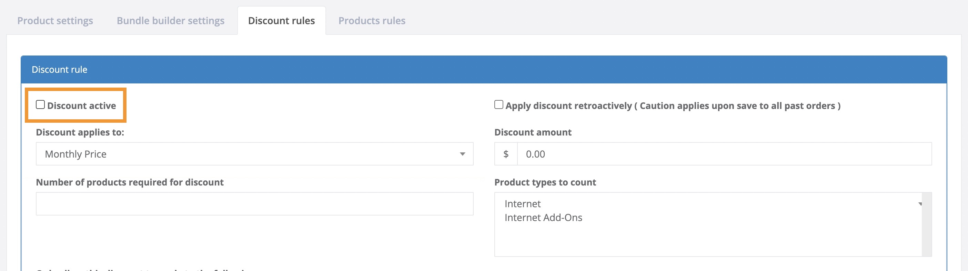The height and width of the screenshot is (271, 968).
Task: Click the Discount amount input field
Action: point(724,154)
